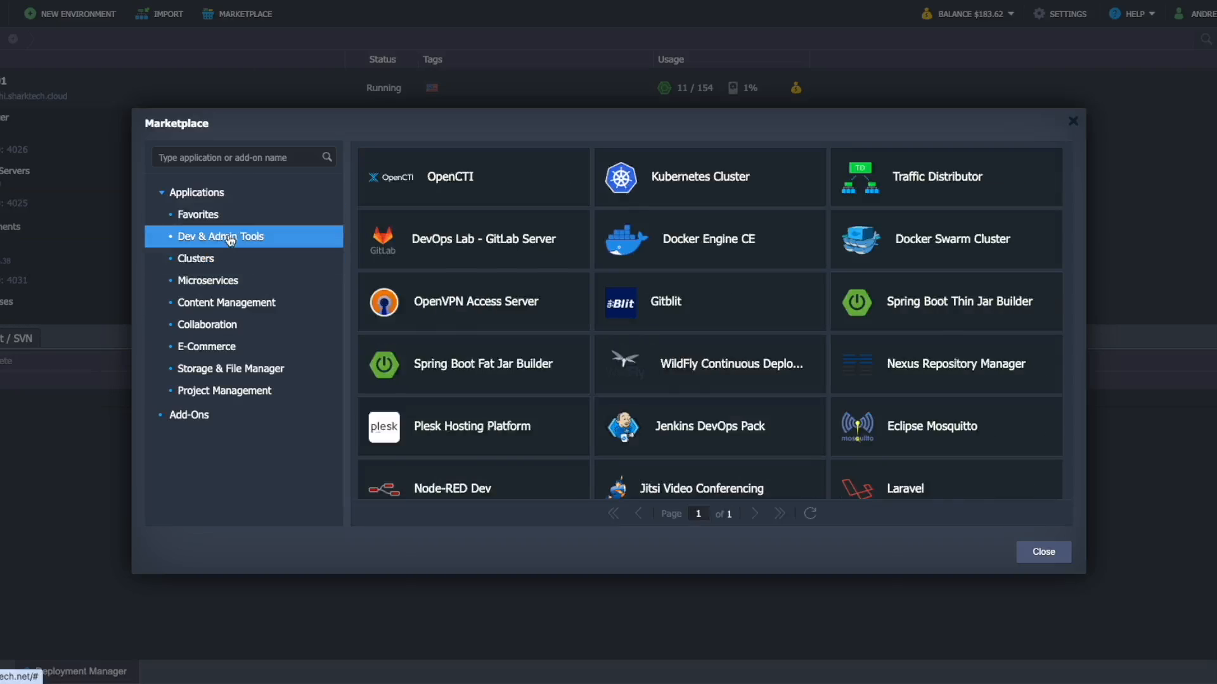Select the Docker Swarm Cluster icon
1217x684 pixels.
pyautogui.click(x=861, y=239)
